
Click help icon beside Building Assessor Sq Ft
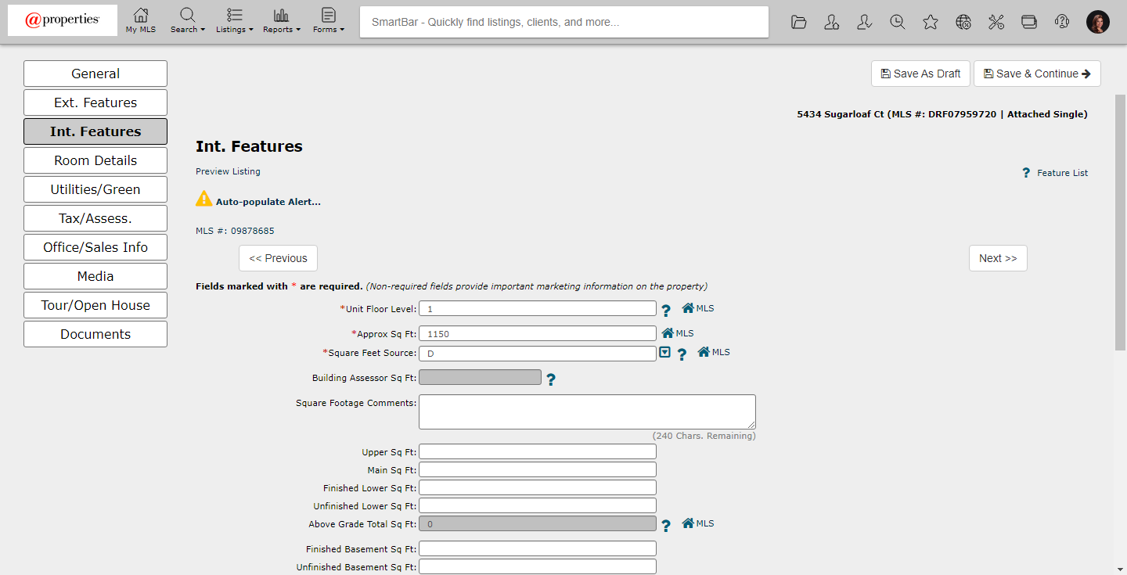[551, 379]
